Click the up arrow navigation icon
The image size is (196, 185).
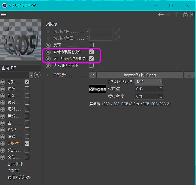coord(176,14)
